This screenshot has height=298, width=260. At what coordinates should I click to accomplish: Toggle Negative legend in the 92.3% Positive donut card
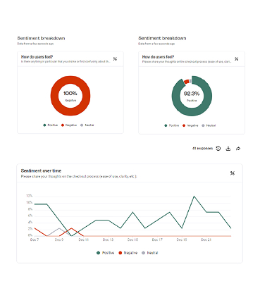tap(190, 125)
